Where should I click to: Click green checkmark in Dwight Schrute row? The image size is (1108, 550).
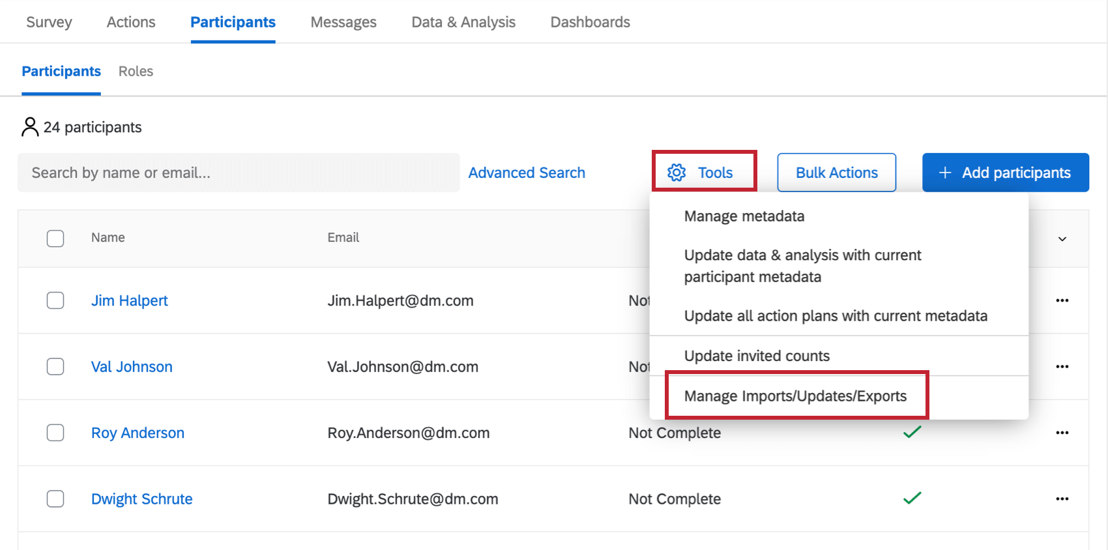912,499
